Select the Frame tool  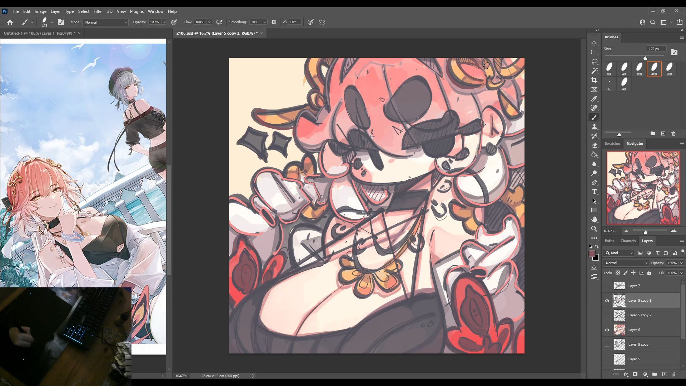(x=594, y=89)
